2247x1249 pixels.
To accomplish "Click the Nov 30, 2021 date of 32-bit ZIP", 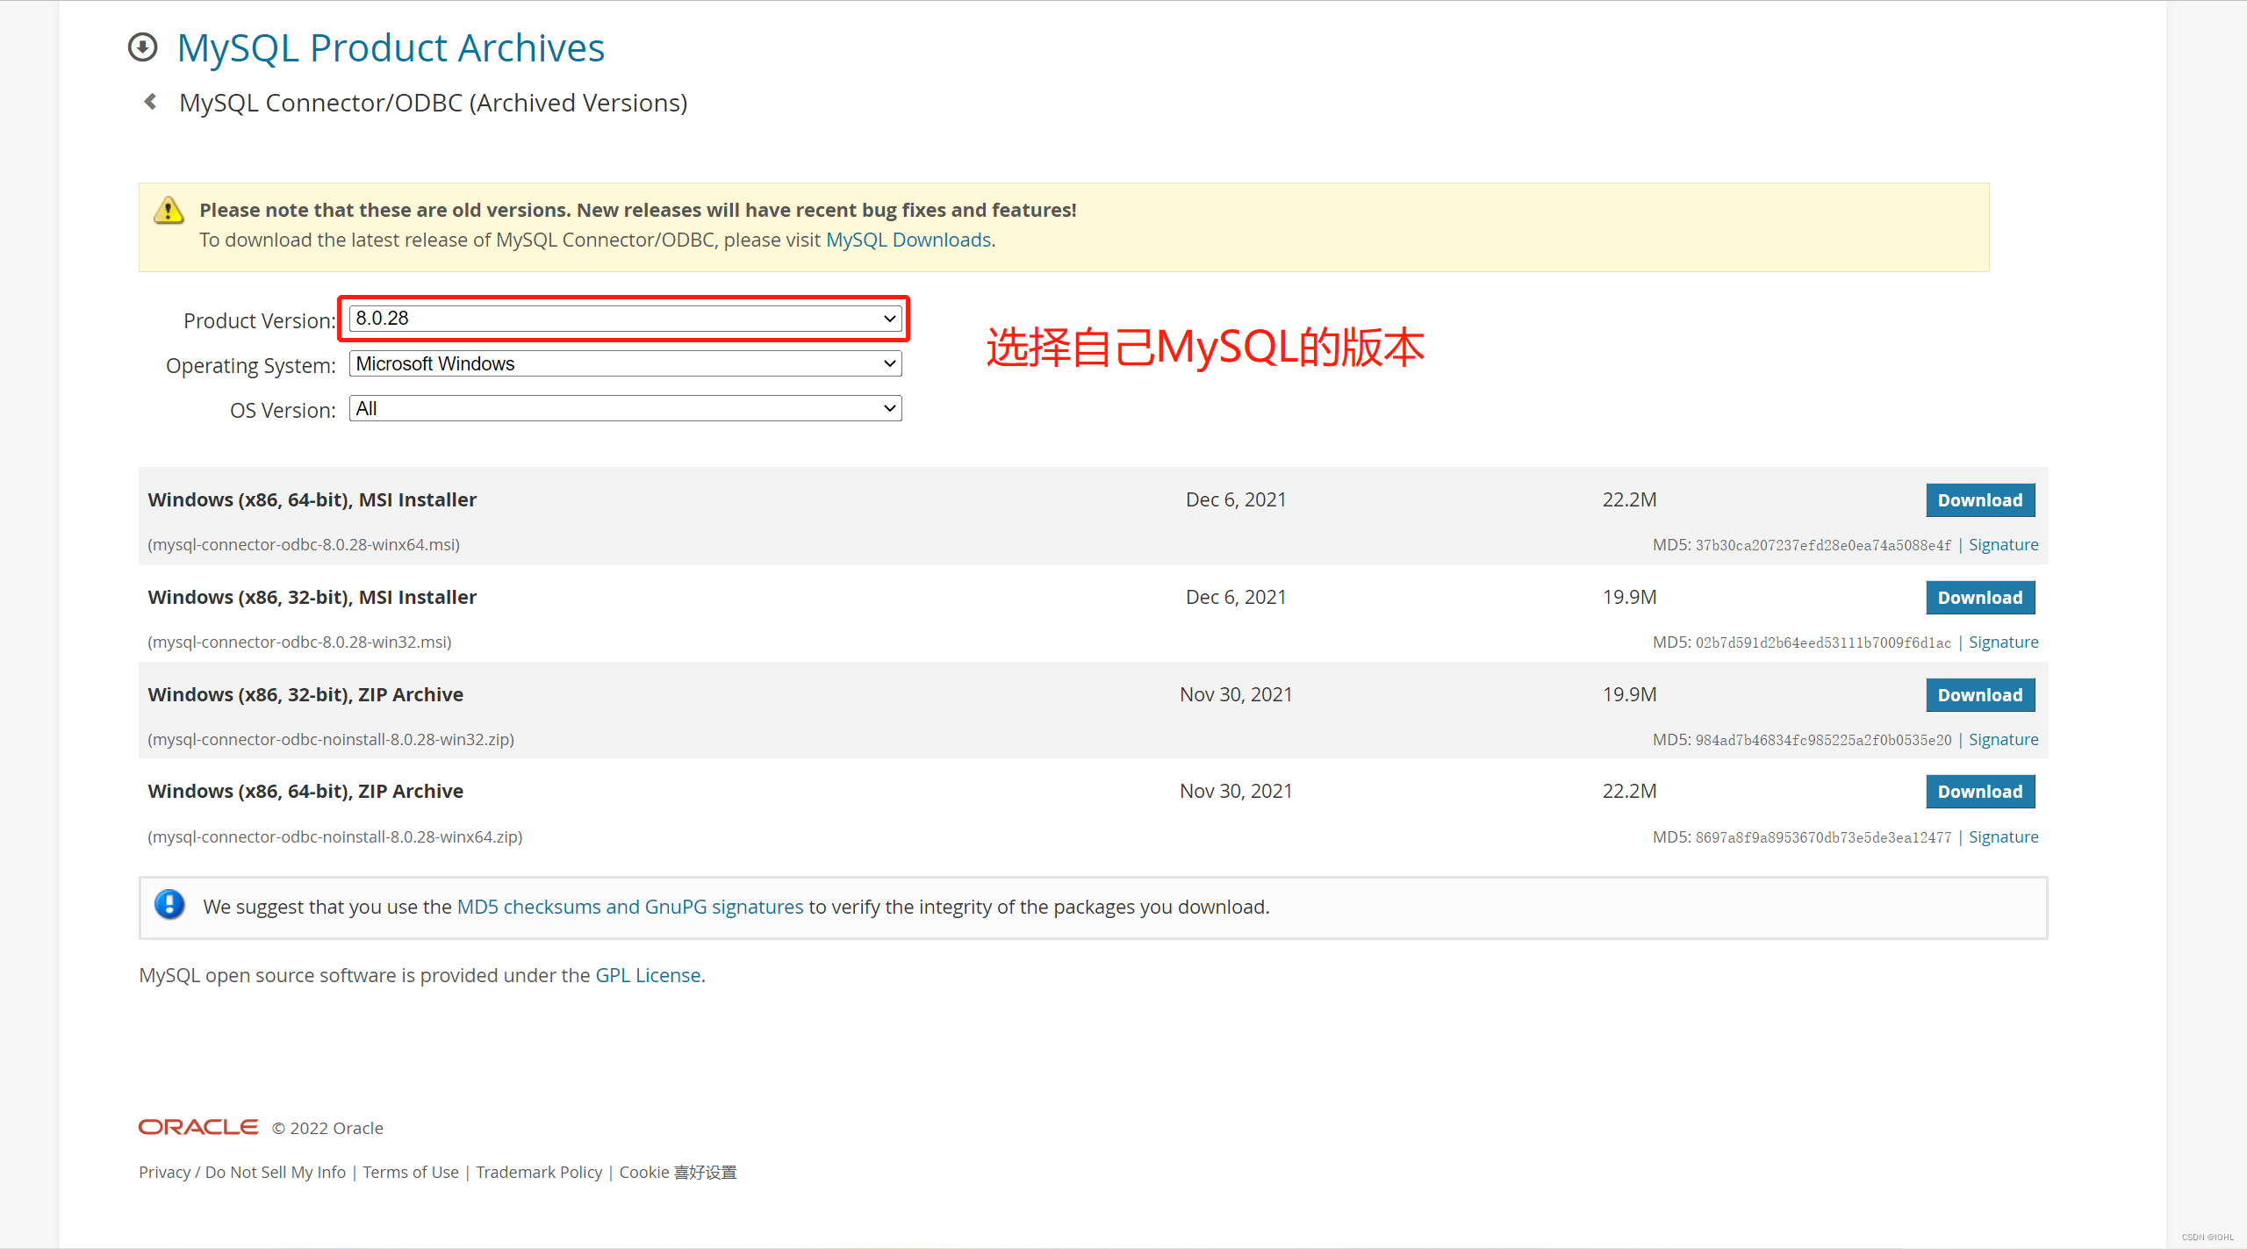I will [1236, 694].
